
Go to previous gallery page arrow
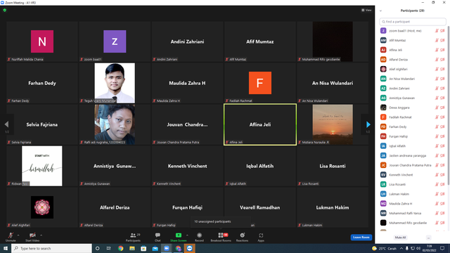[x=7, y=124]
